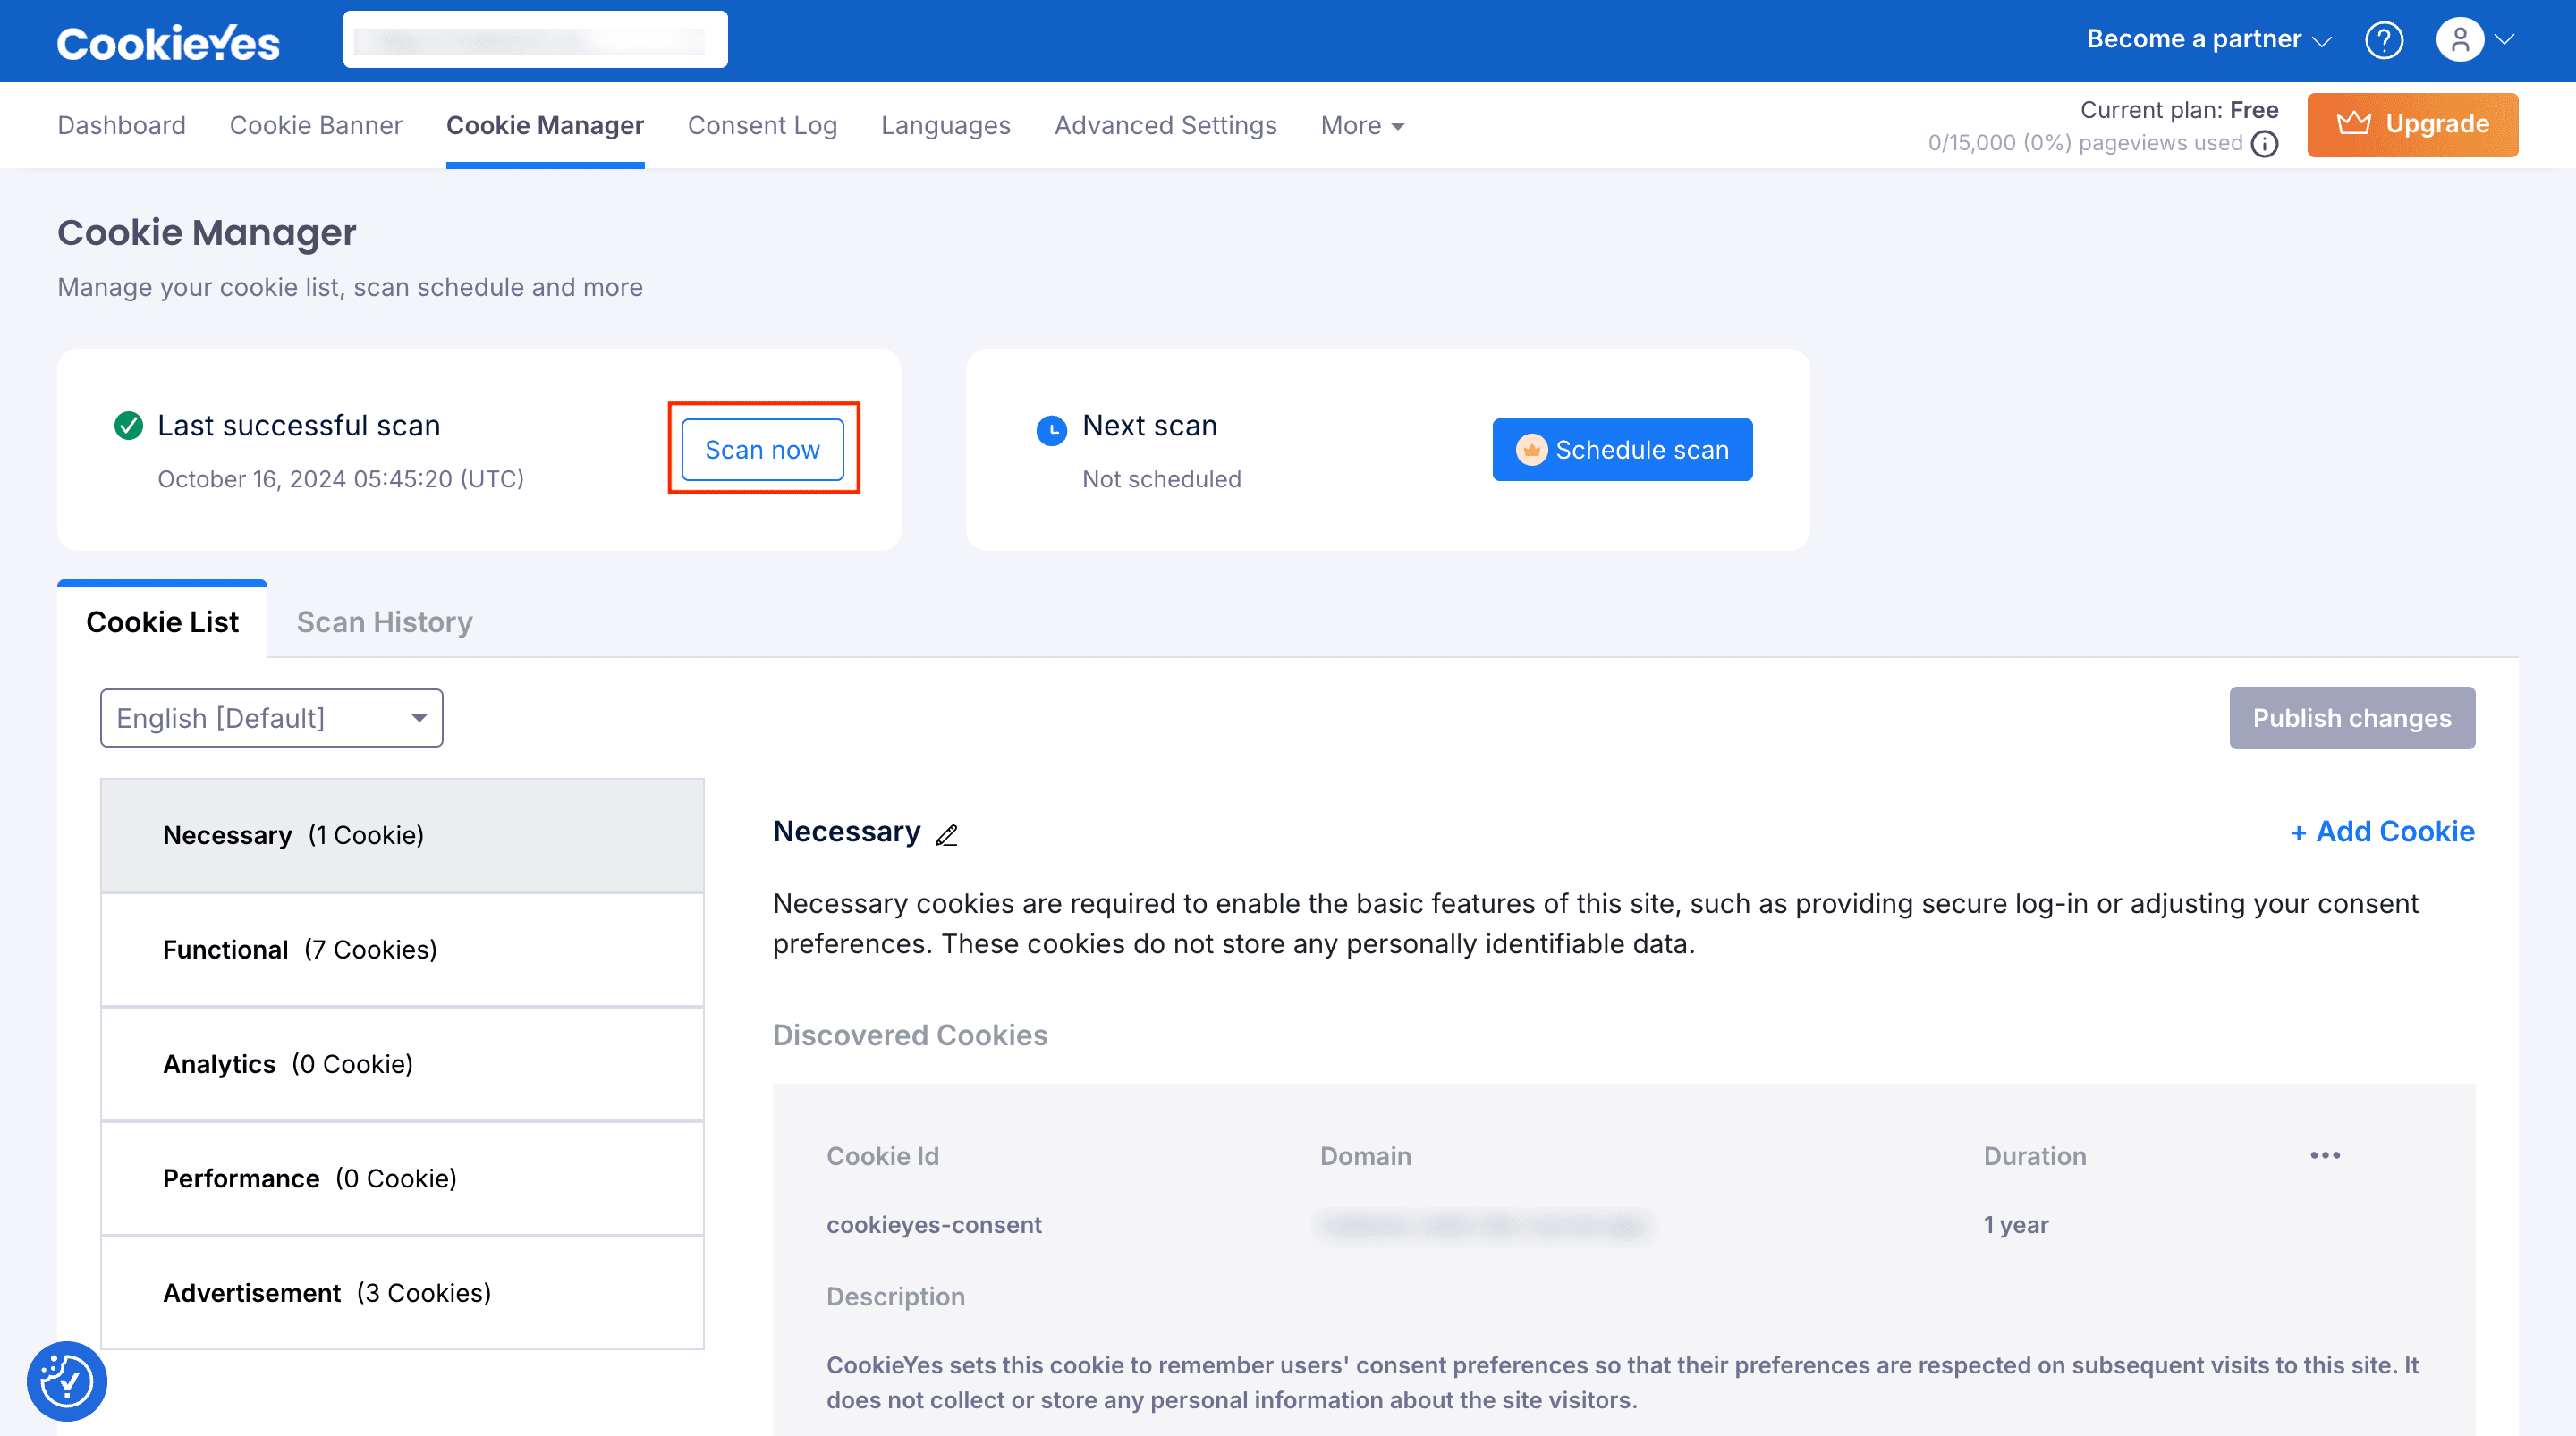Open the cookie consent widget icon
The width and height of the screenshot is (2576, 1436).
67,1381
